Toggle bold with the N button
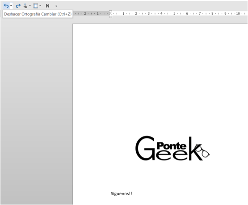This screenshot has height=205, width=248. [47, 6]
